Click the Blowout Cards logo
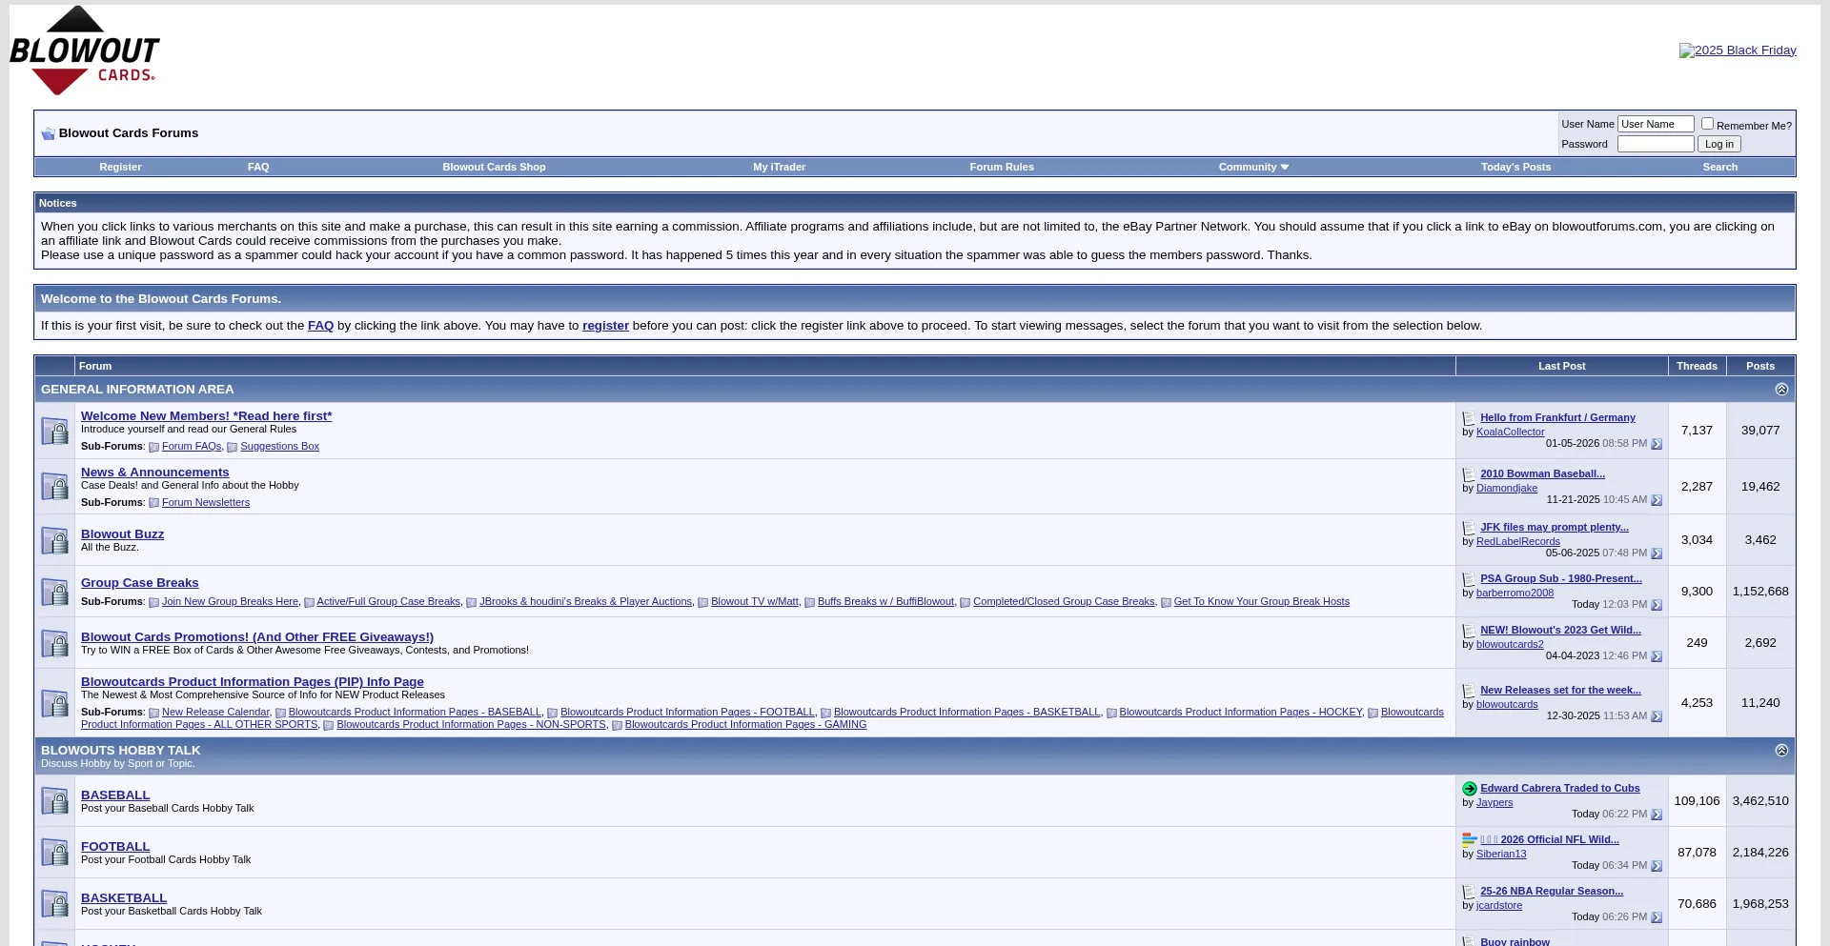1830x946 pixels. coord(84,50)
